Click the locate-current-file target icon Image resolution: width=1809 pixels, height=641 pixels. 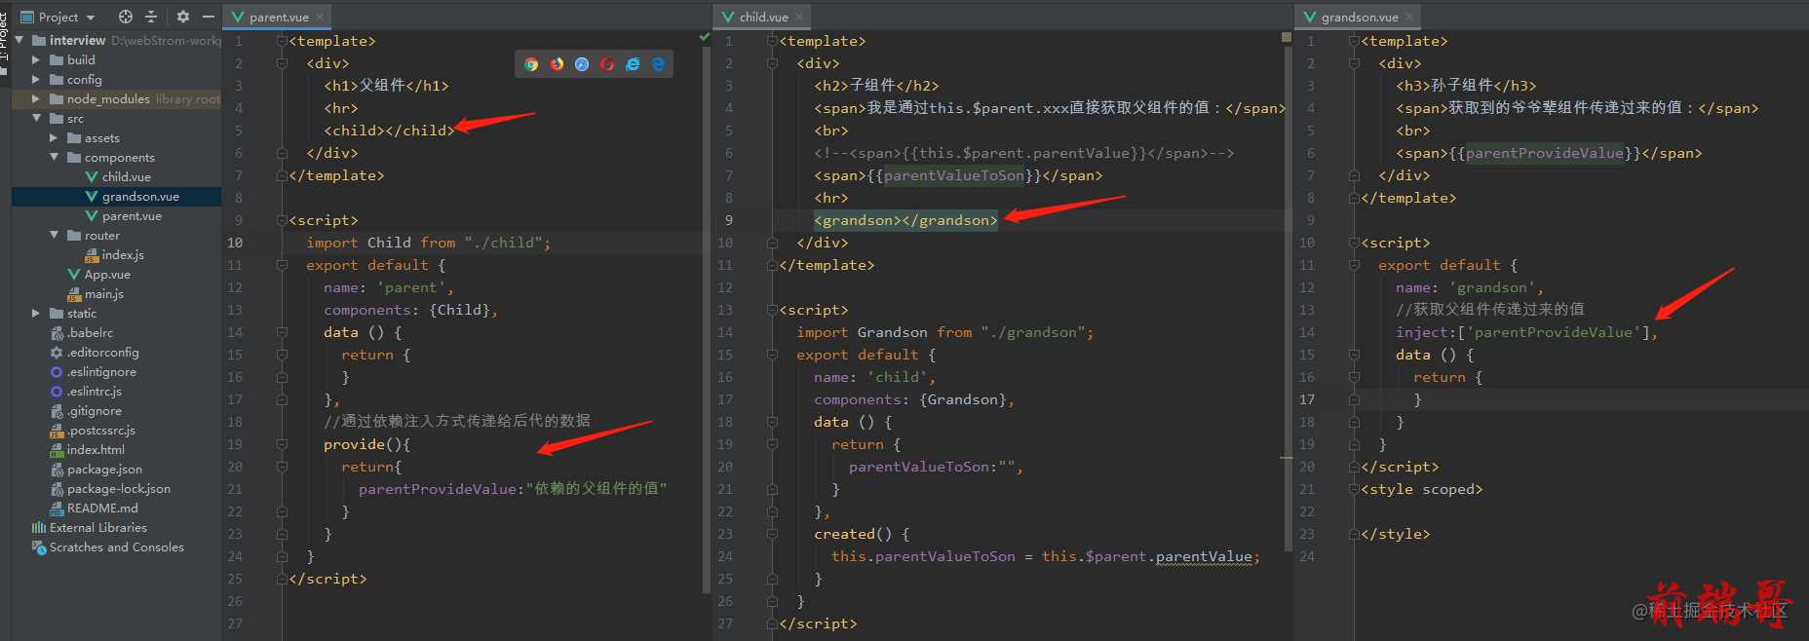(126, 17)
